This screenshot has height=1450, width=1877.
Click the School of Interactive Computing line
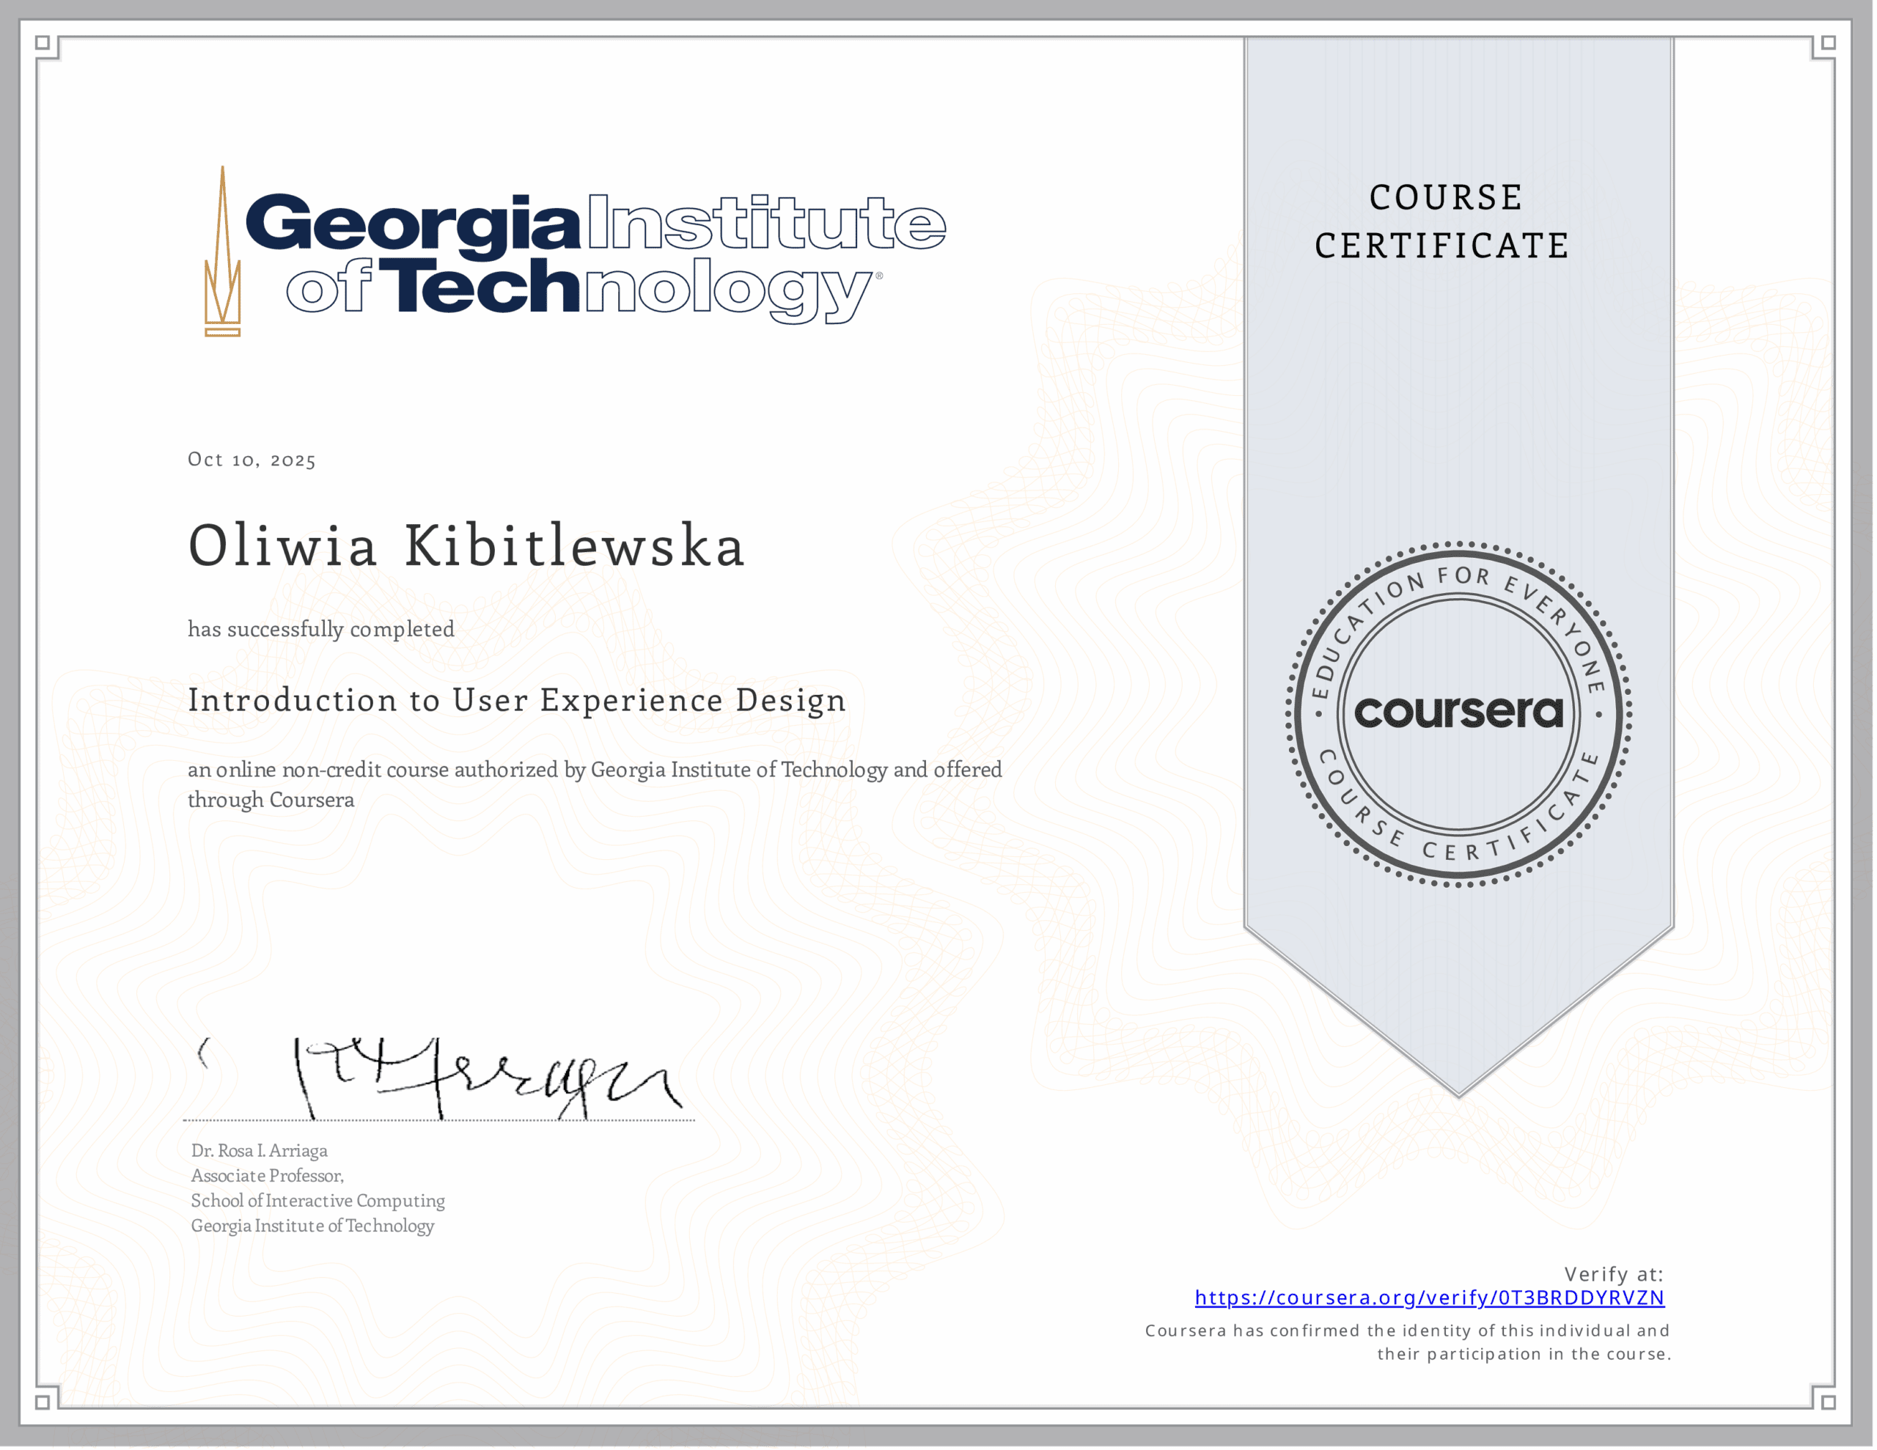click(317, 1200)
